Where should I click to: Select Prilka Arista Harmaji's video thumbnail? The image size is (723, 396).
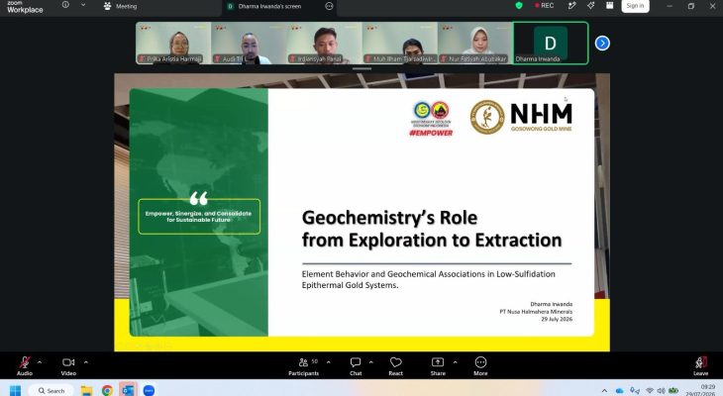[x=174, y=43]
